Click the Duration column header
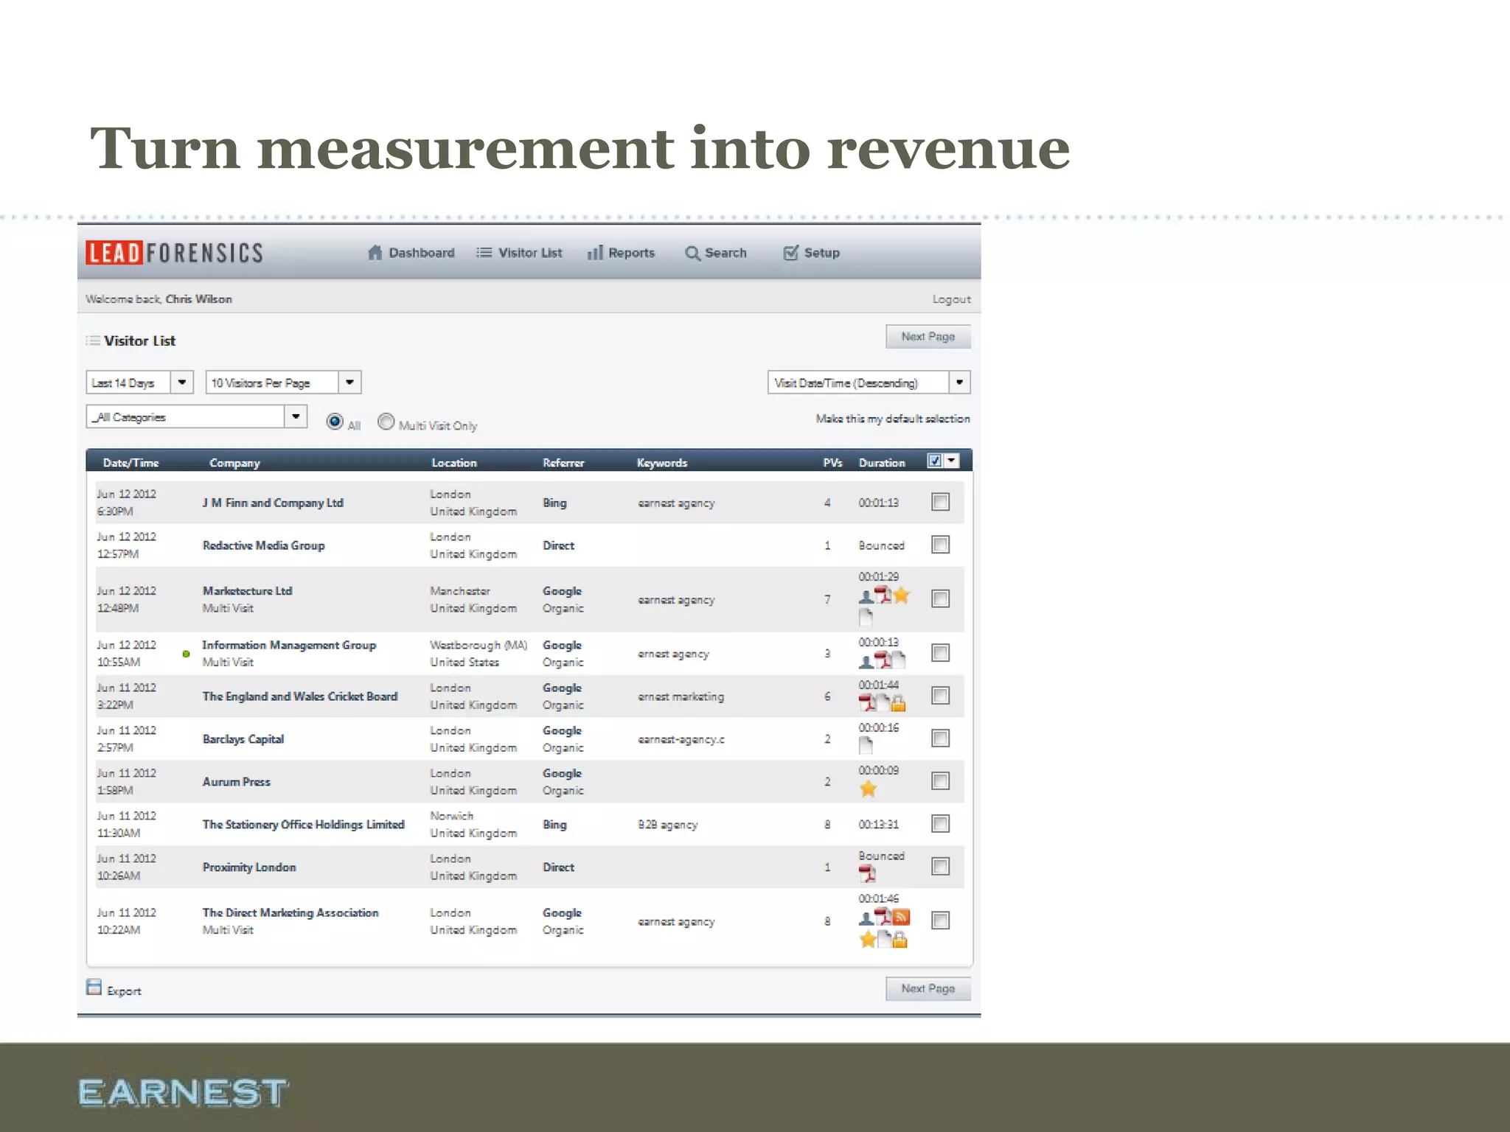The width and height of the screenshot is (1510, 1132). [882, 463]
